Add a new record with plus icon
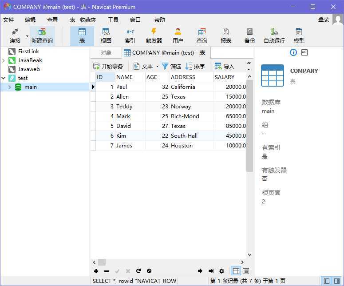 pos(96,271)
